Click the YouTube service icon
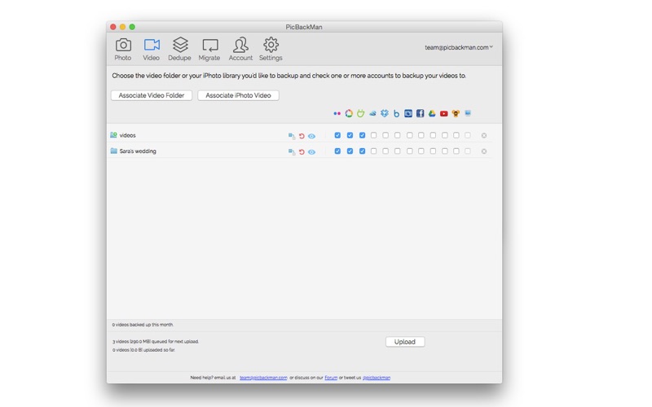Image resolution: width=652 pixels, height=407 pixels. (x=444, y=113)
